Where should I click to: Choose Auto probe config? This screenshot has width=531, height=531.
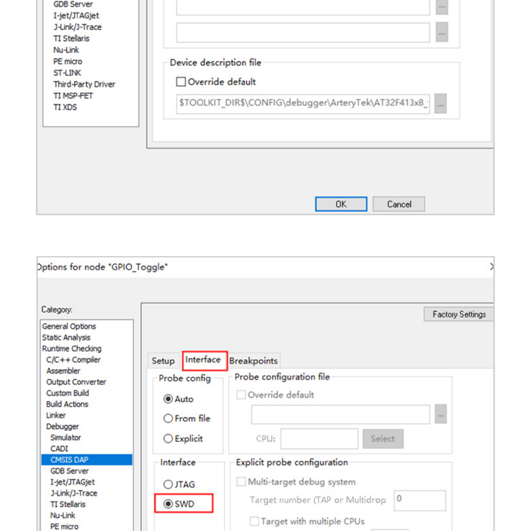point(169,399)
